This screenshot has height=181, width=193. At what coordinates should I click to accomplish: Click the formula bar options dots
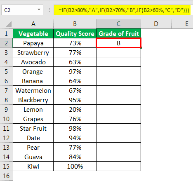[49, 10]
